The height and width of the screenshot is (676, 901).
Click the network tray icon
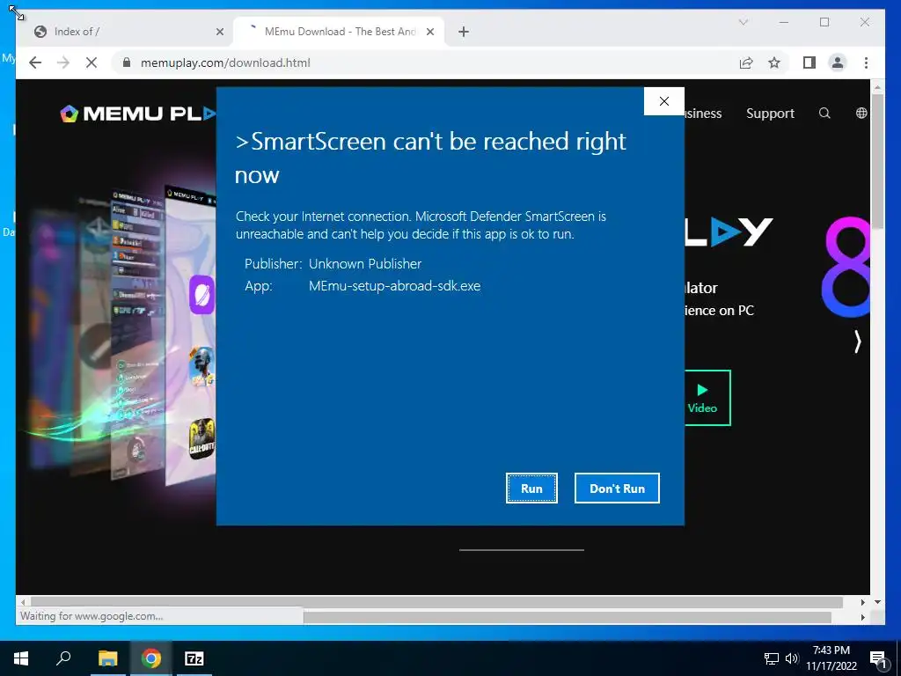[771, 658]
